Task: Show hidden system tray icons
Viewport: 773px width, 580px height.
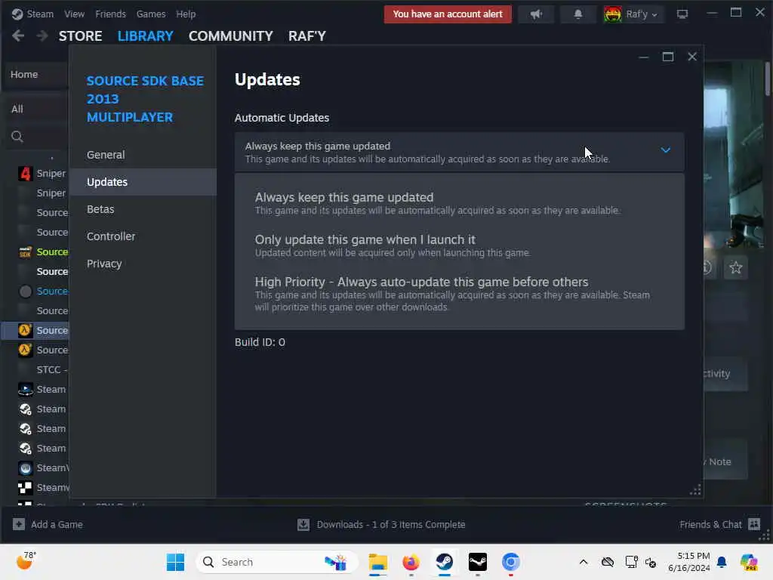Action: pyautogui.click(x=584, y=562)
